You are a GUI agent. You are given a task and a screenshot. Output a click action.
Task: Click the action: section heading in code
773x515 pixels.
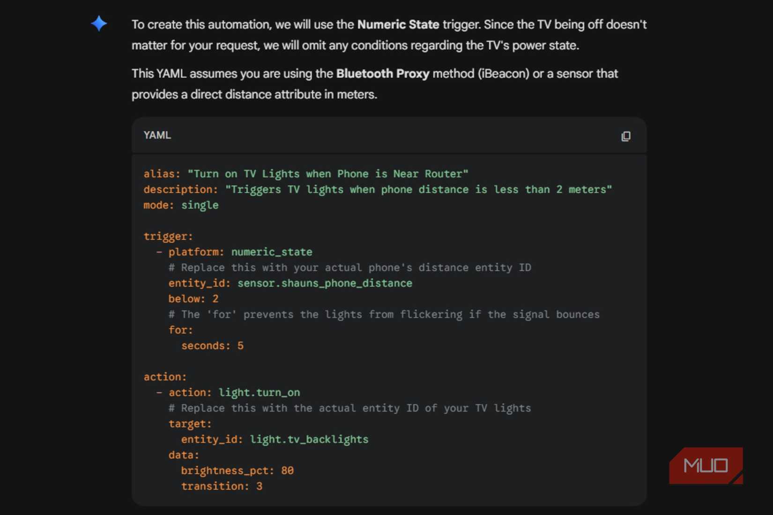click(x=165, y=376)
